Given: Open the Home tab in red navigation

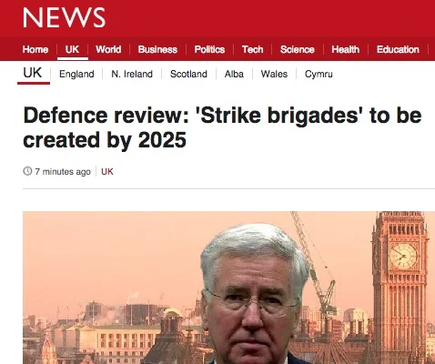Looking at the screenshot, I should (x=35, y=49).
